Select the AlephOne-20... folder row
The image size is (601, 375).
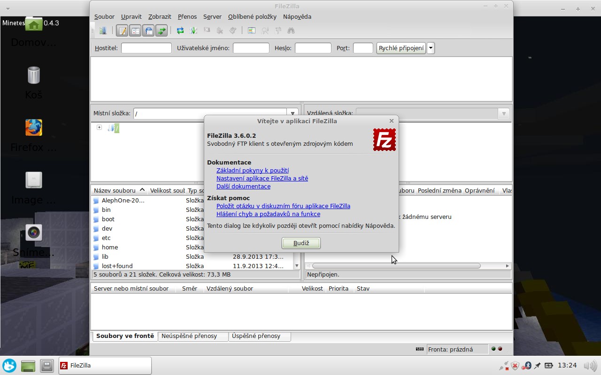(x=192, y=200)
